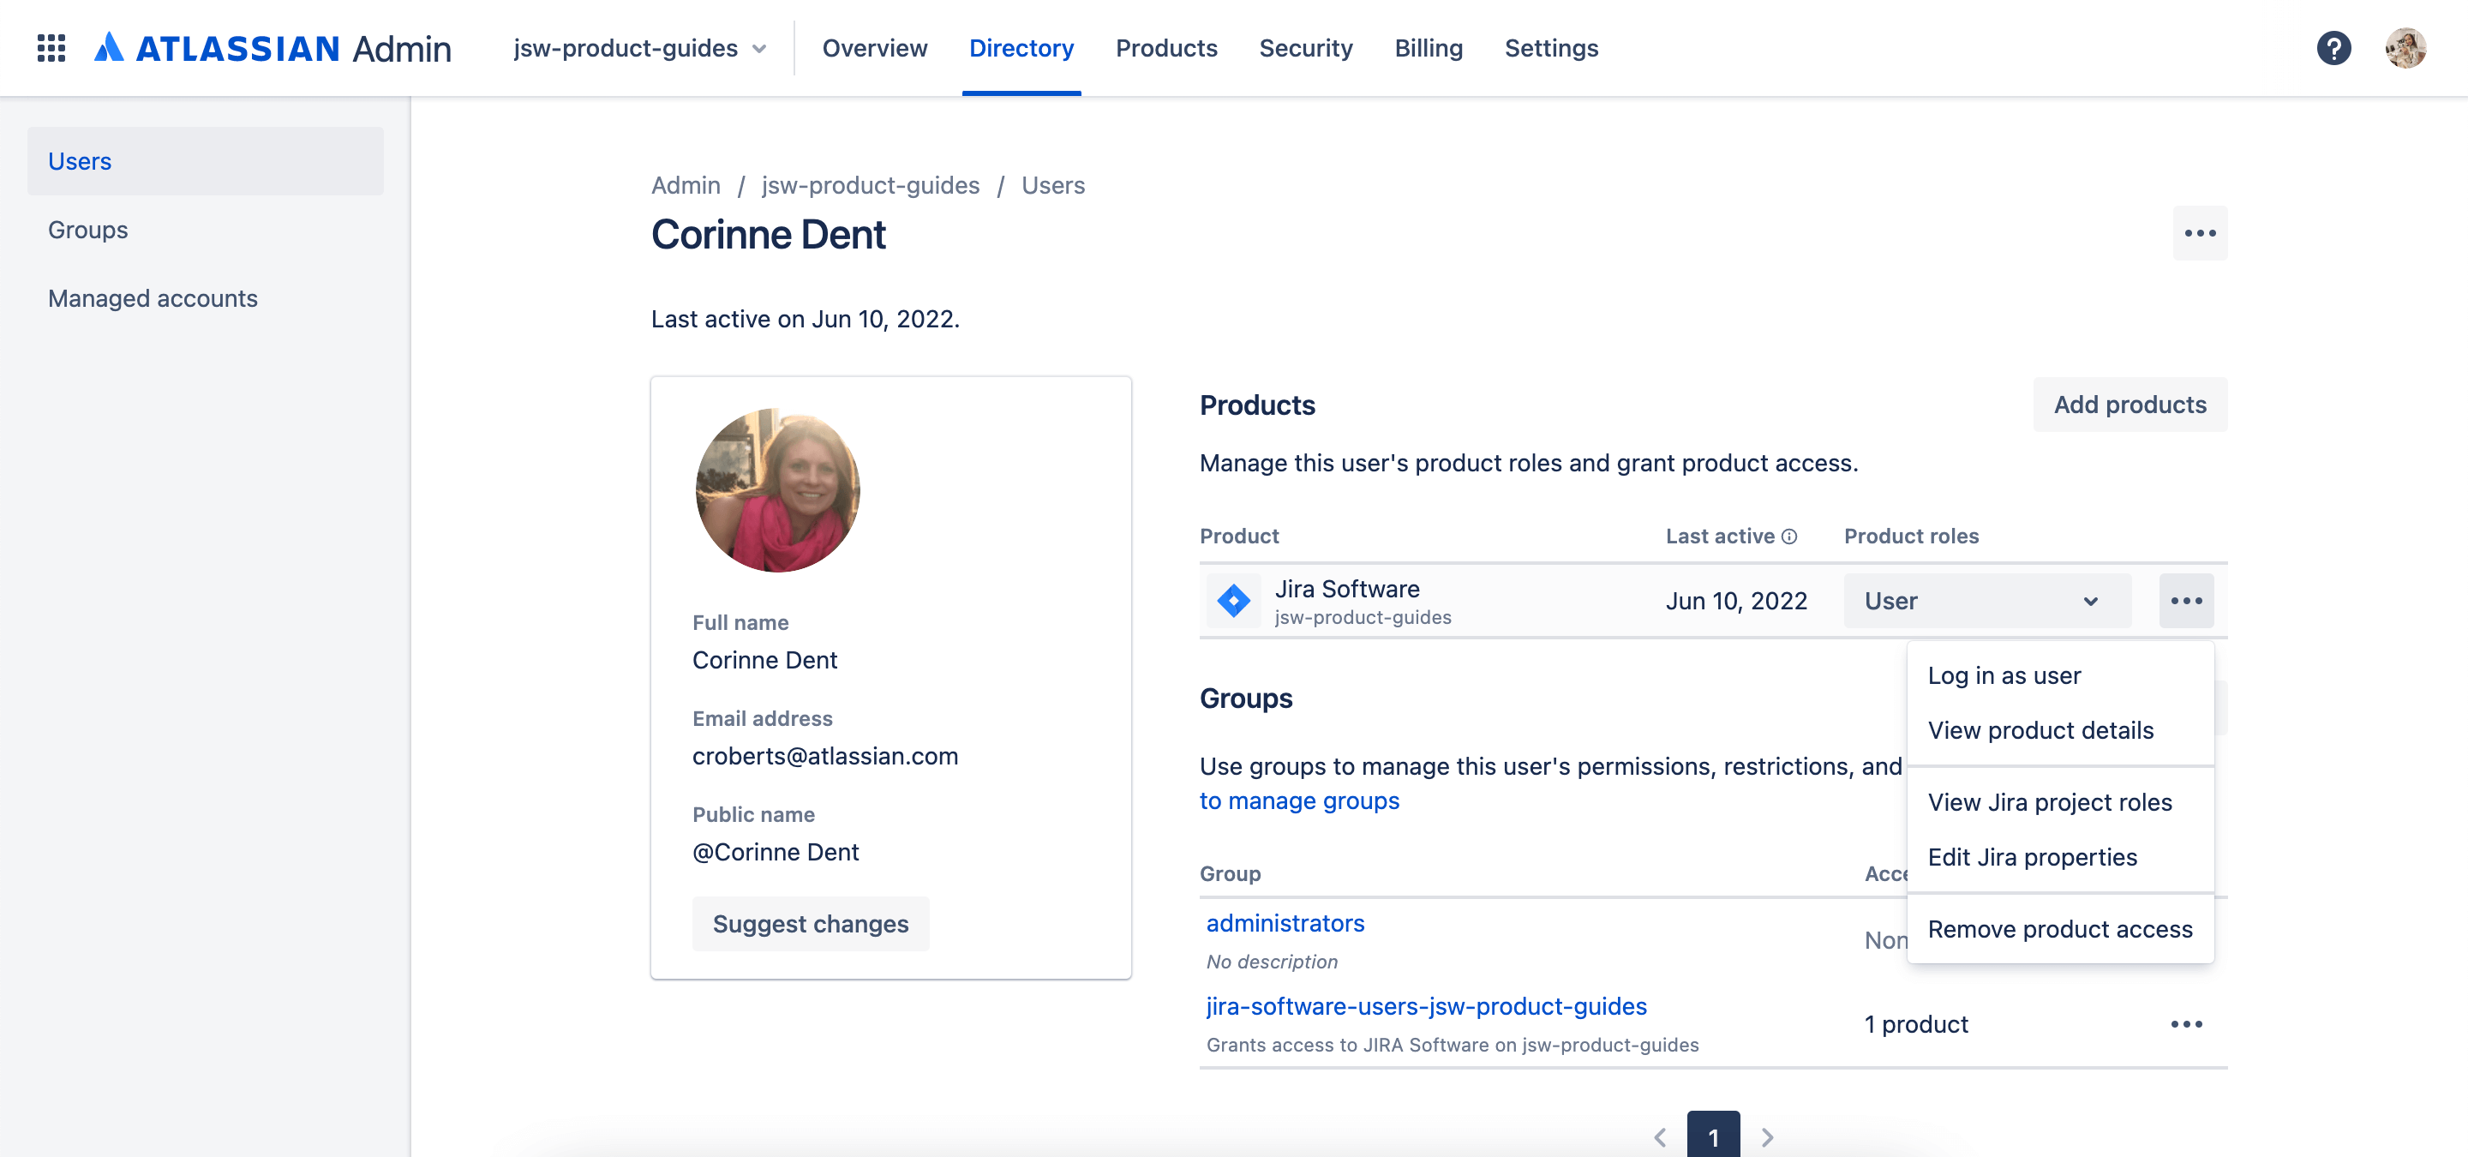The height and width of the screenshot is (1157, 2468).
Task: Click the Last active info icon
Action: (1789, 537)
